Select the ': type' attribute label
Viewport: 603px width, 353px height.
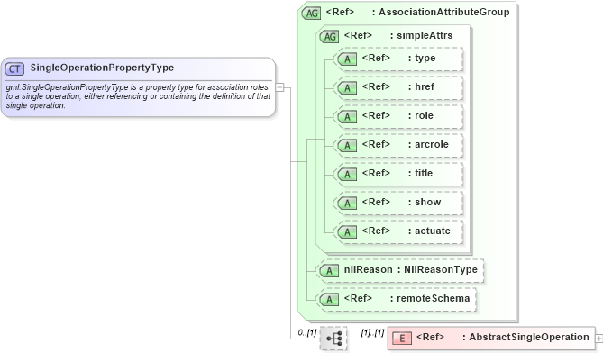pyautogui.click(x=422, y=58)
